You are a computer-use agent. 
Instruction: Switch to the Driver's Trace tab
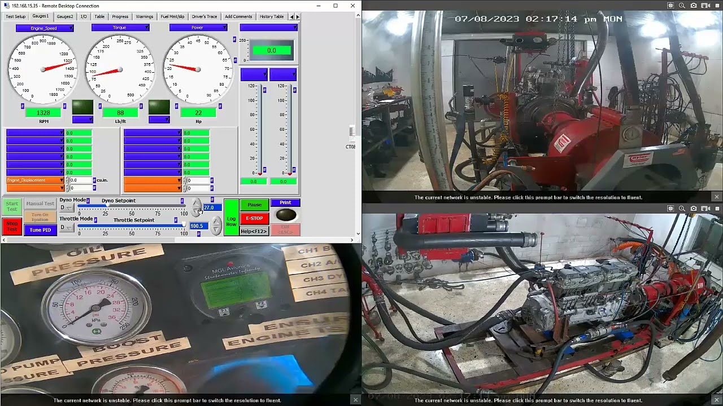204,16
